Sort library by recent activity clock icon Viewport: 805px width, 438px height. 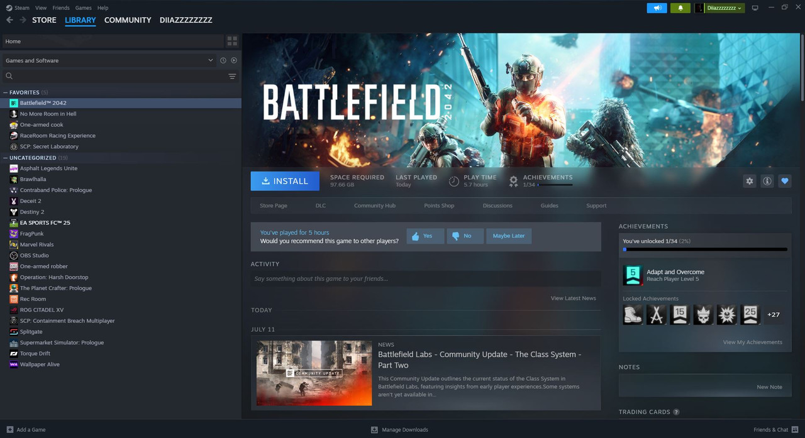coord(223,60)
